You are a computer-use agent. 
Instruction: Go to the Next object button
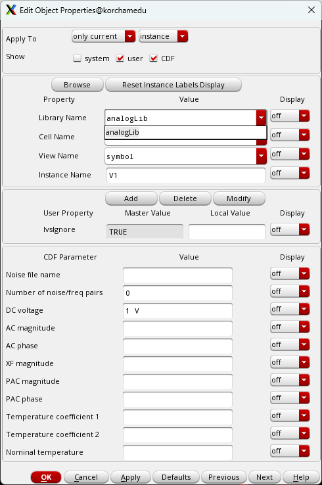pyautogui.click(x=264, y=477)
